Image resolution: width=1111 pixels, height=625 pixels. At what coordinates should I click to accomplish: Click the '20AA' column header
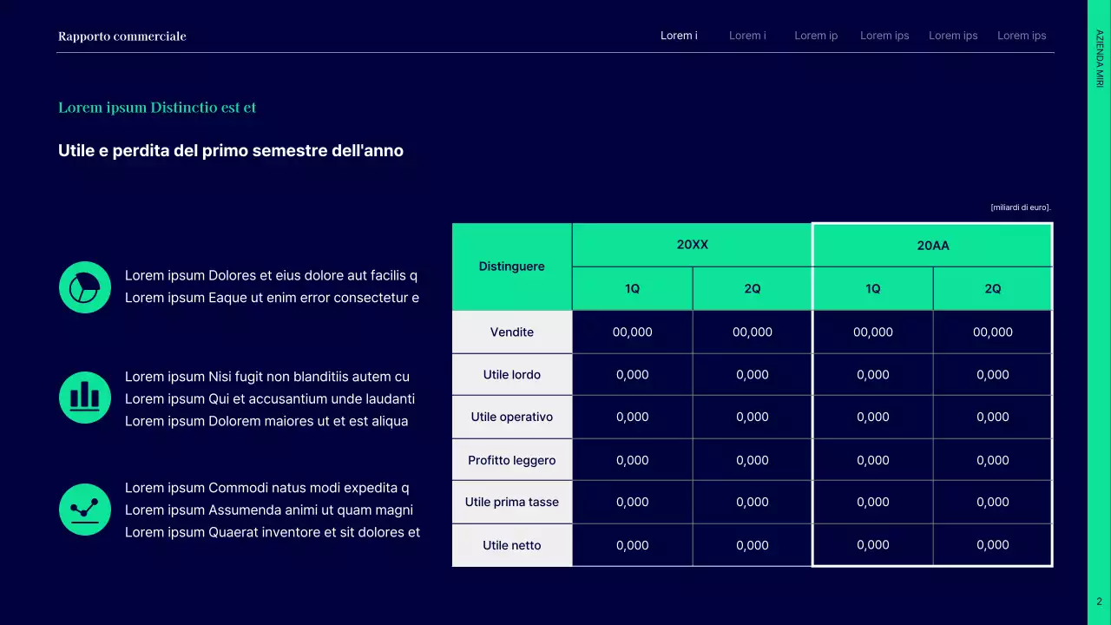pos(933,246)
